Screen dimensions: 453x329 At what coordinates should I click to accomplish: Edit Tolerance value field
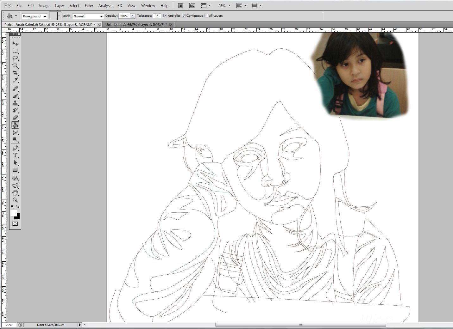pyautogui.click(x=157, y=16)
